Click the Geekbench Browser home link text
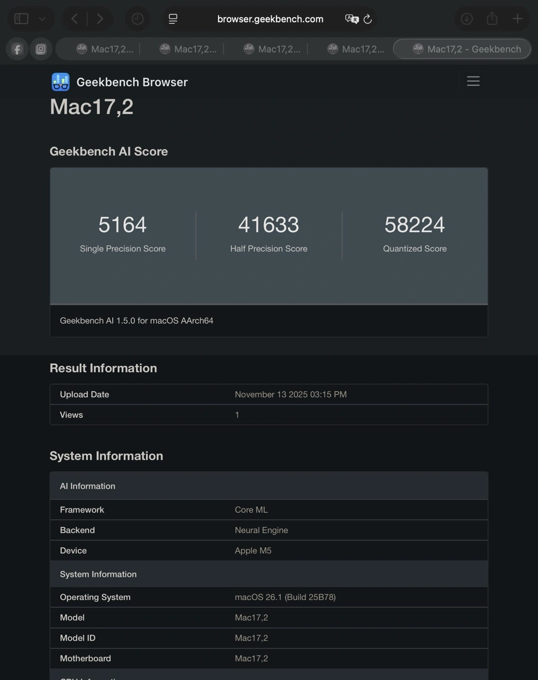 tap(132, 82)
